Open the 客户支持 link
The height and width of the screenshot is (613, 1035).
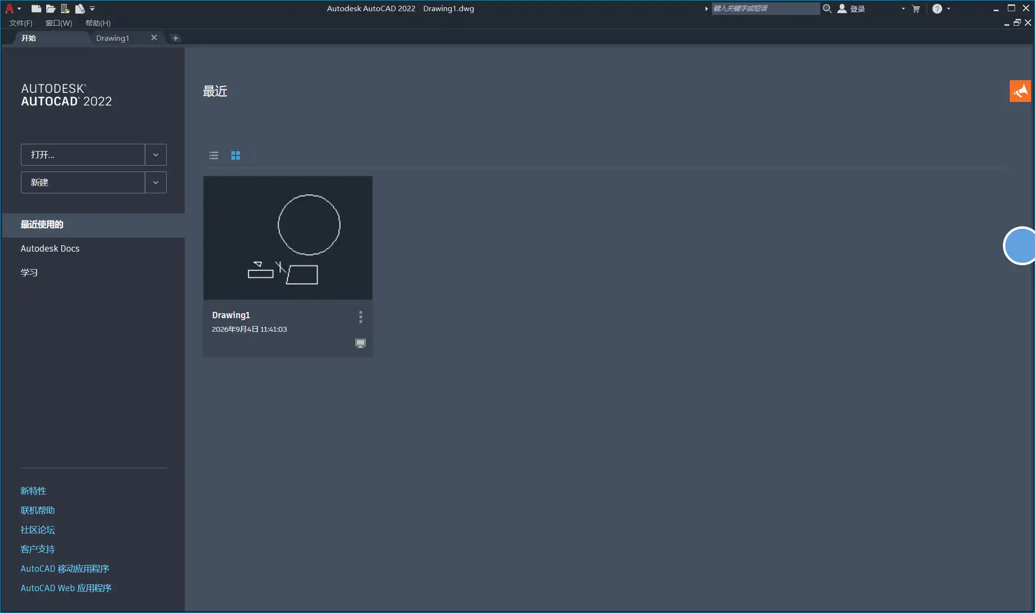pos(37,549)
